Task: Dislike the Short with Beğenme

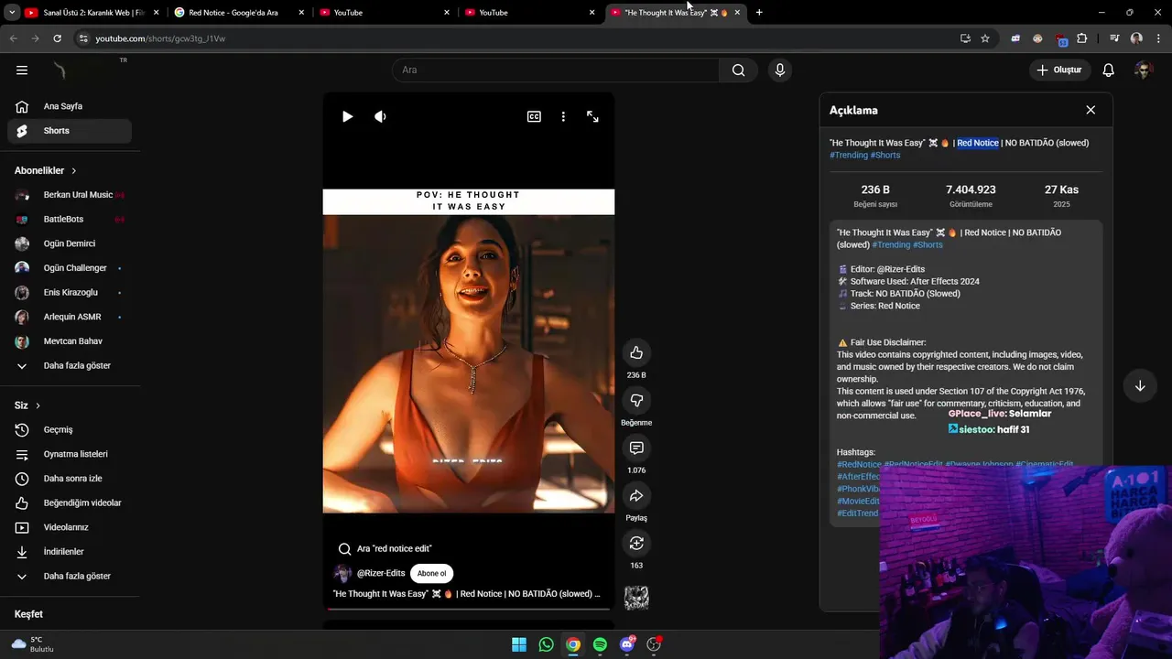Action: 636,400
